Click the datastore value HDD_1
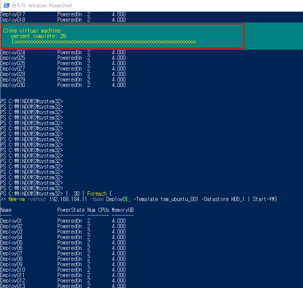 coord(238,199)
